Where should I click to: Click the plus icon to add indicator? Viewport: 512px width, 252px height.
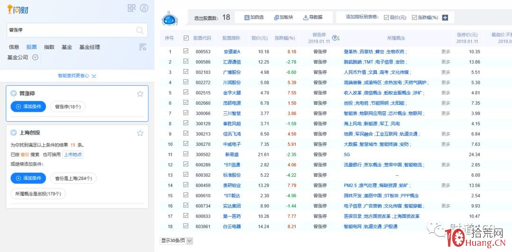click(x=445, y=18)
